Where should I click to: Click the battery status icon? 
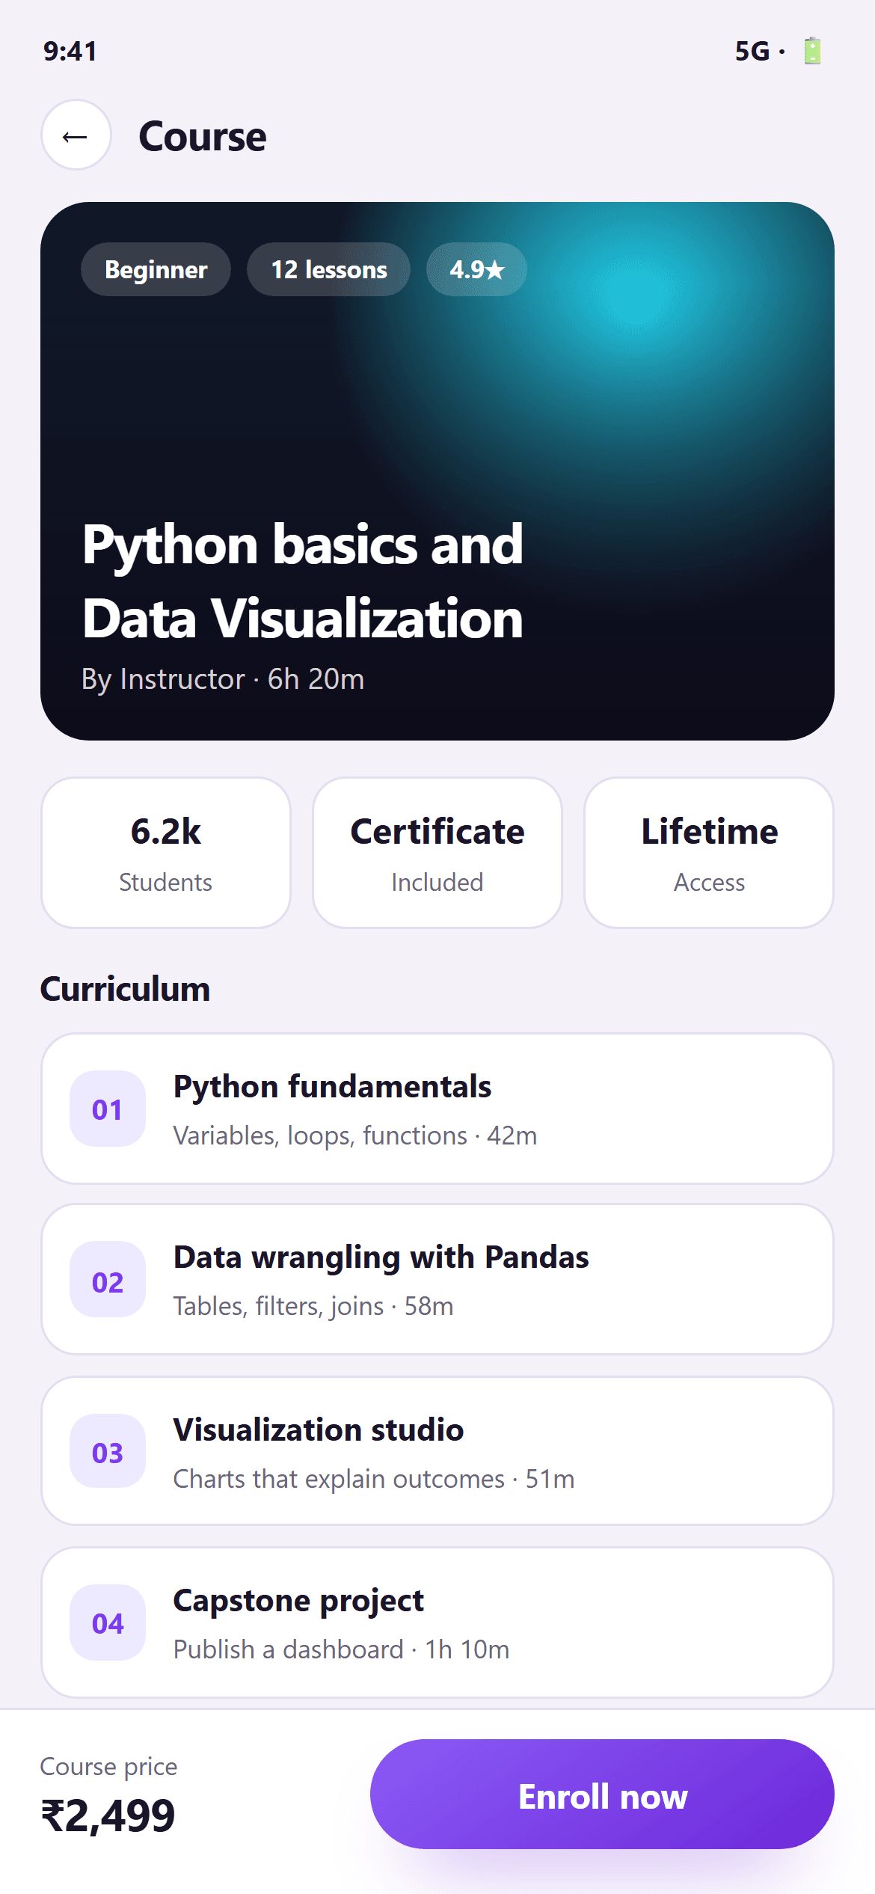coord(812,51)
